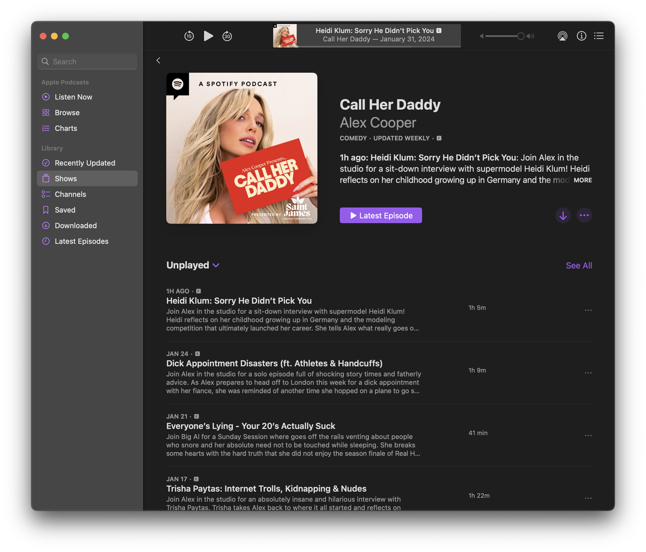Click the Call Her Daddy cover art
This screenshot has width=646, height=552.
(242, 148)
